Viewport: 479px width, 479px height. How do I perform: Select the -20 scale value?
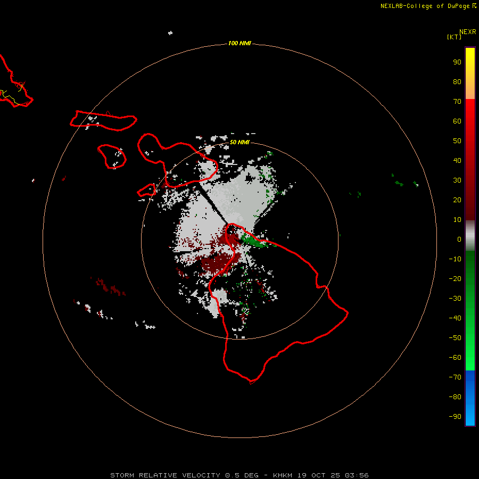click(455, 279)
